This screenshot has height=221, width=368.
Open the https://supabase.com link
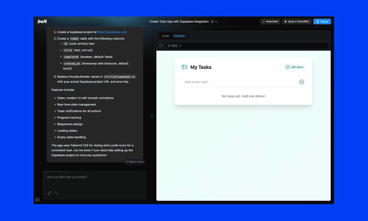click(112, 32)
